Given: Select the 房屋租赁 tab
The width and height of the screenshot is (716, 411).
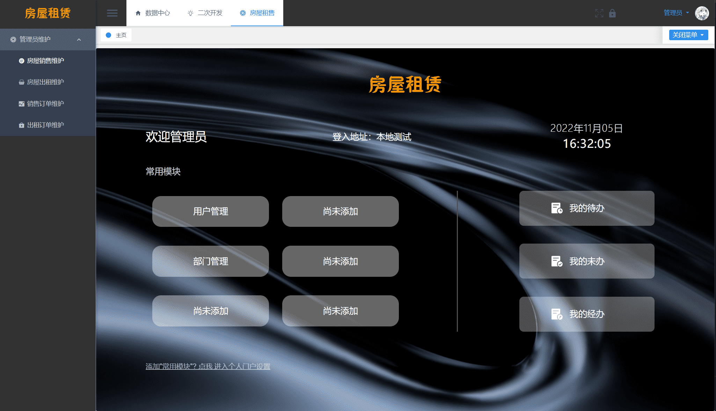Looking at the screenshot, I should (261, 13).
